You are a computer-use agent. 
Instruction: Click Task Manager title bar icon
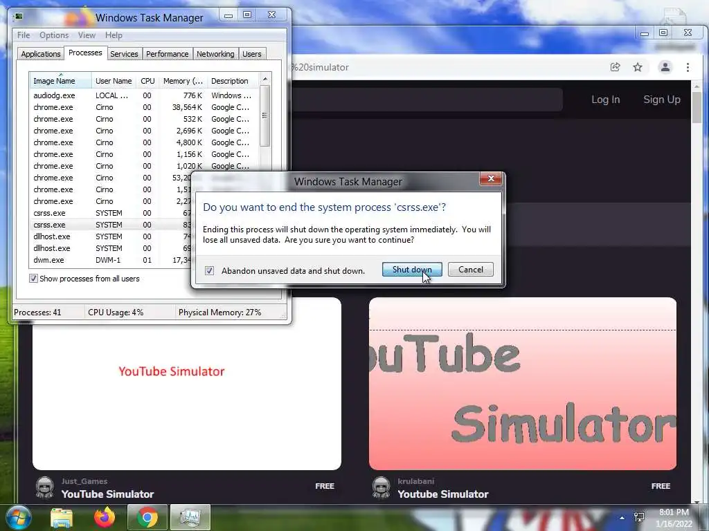[x=19, y=17]
